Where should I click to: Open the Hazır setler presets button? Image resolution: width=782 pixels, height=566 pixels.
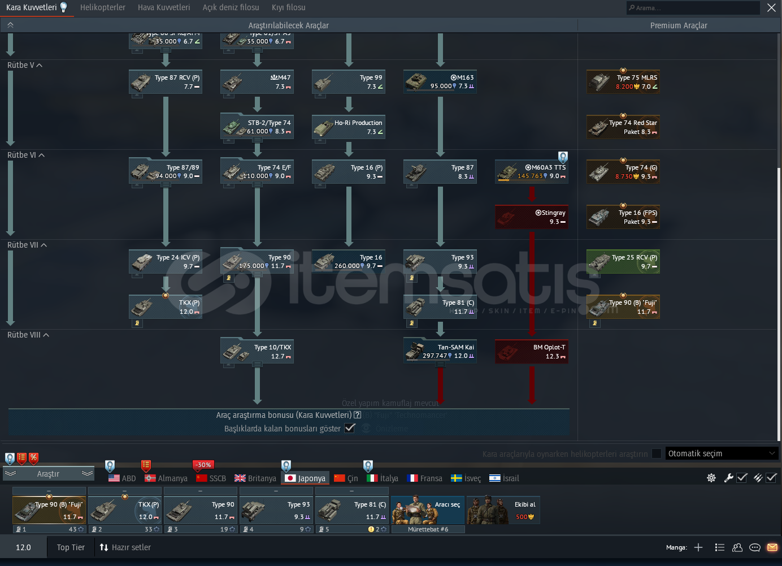[125, 547]
